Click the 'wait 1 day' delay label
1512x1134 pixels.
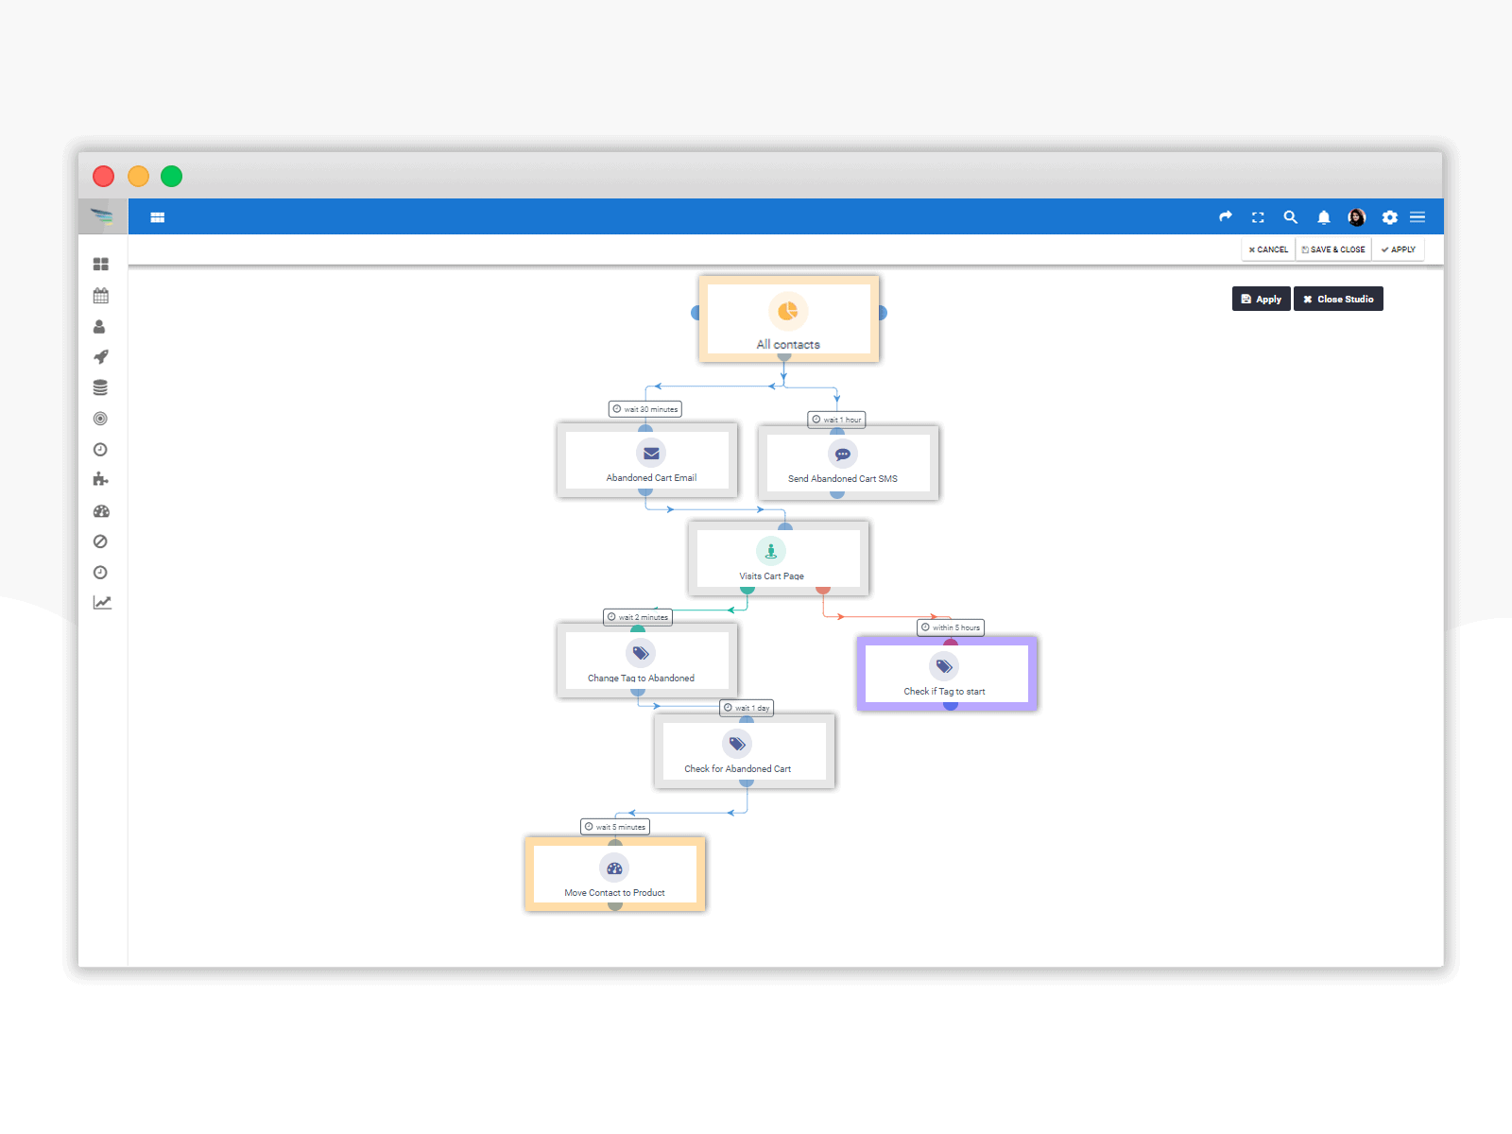coord(747,708)
